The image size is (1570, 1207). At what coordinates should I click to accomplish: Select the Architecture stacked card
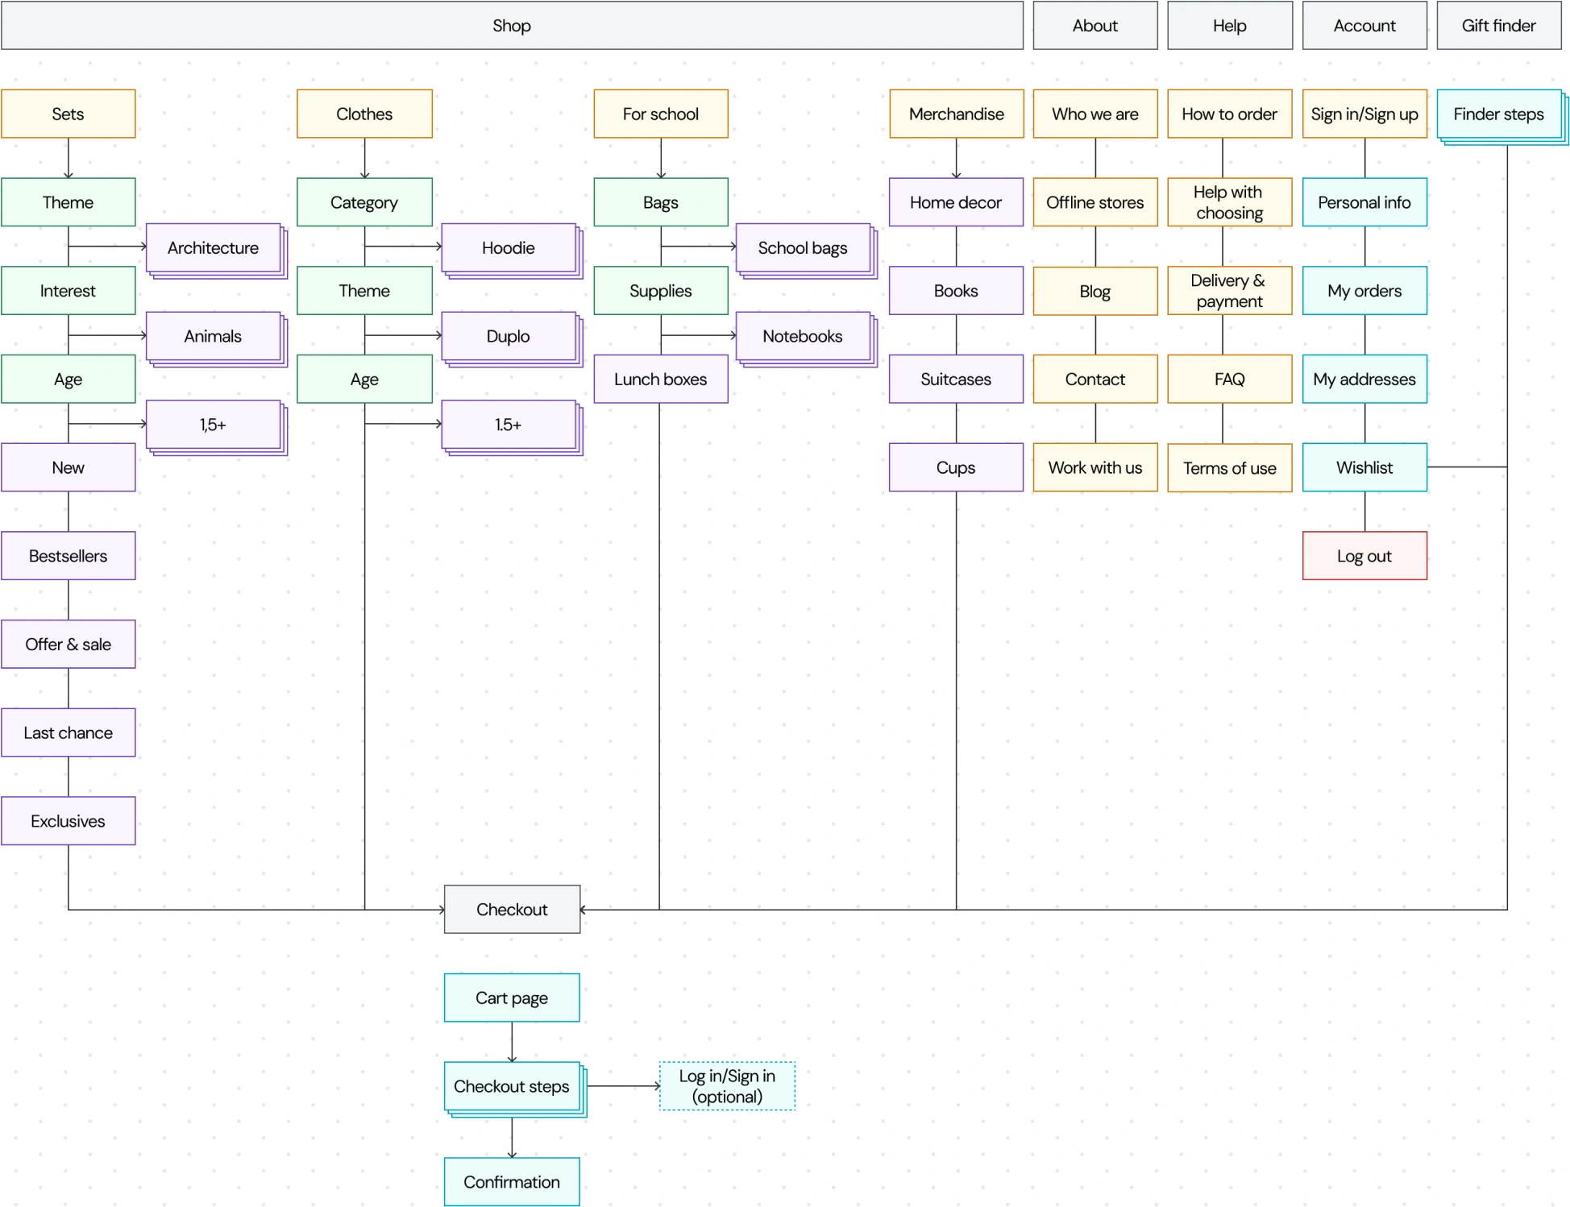point(213,248)
